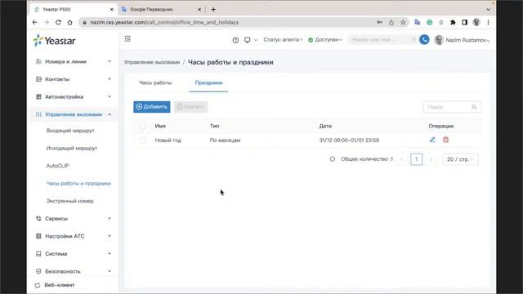The width and height of the screenshot is (523, 294).
Task: Click the greyed Удалить button
Action: click(190, 107)
